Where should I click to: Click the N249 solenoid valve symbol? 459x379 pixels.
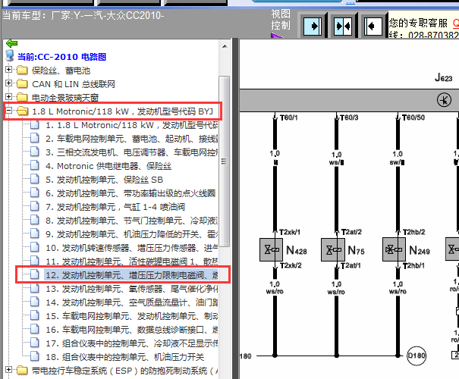coord(394,249)
